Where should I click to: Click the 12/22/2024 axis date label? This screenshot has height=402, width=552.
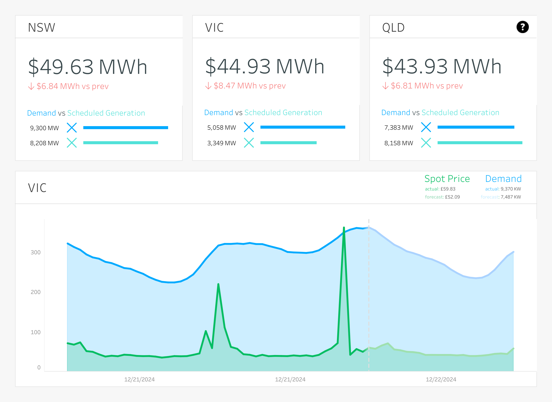point(441,379)
